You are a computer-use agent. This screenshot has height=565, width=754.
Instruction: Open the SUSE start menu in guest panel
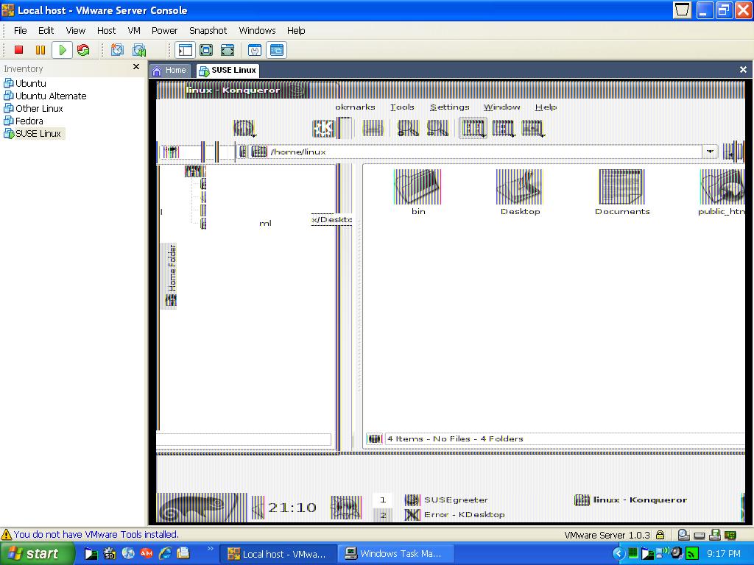(201, 508)
